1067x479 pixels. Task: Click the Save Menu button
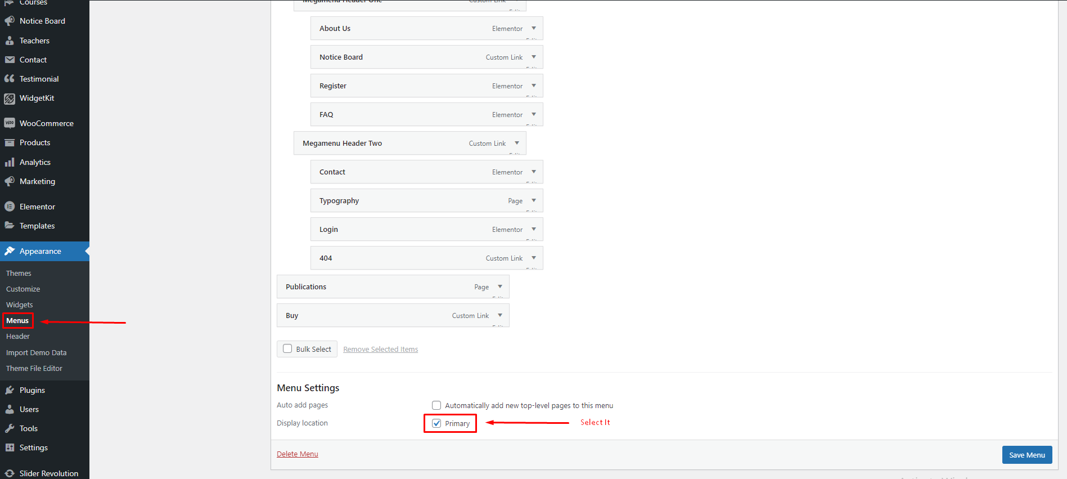[1027, 455]
